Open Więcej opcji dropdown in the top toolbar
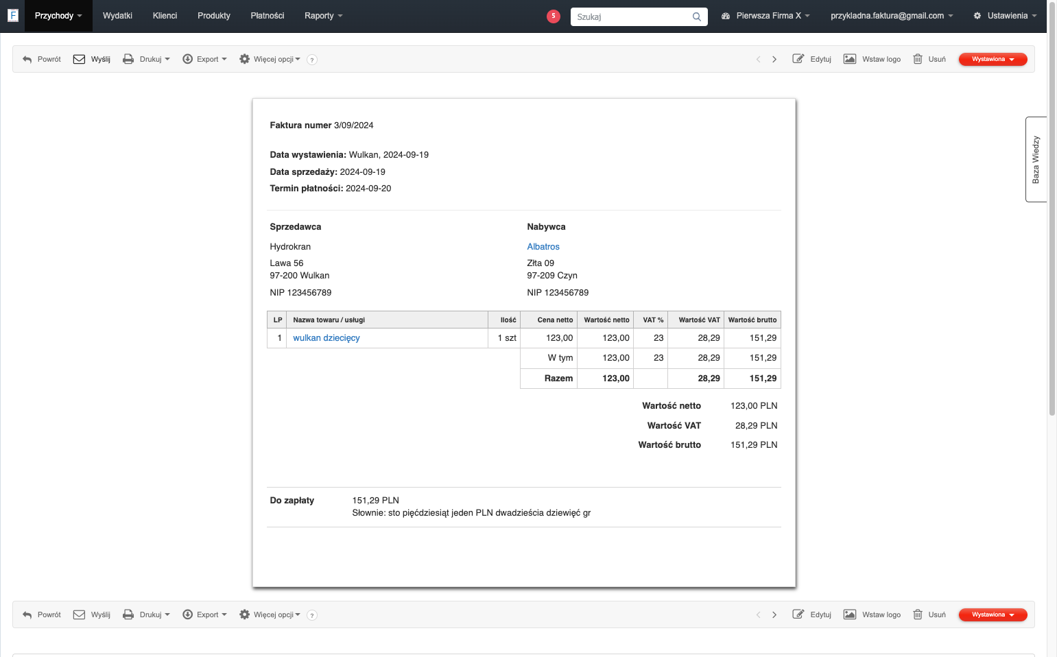This screenshot has height=657, width=1057. coord(270,60)
